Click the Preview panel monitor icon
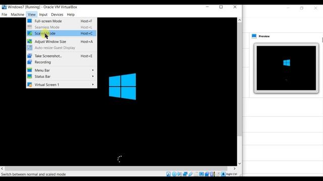The image size is (323, 181). [x=254, y=36]
